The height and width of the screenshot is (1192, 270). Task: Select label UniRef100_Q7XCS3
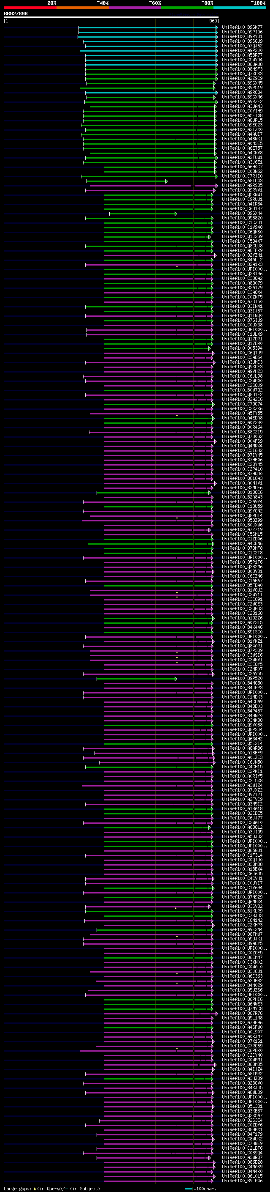pyautogui.click(x=242, y=74)
